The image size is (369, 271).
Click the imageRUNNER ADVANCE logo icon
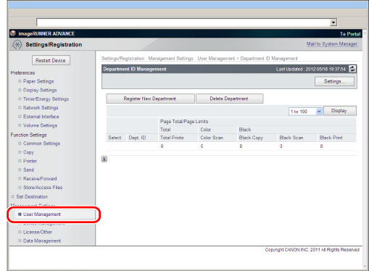[x=13, y=33]
